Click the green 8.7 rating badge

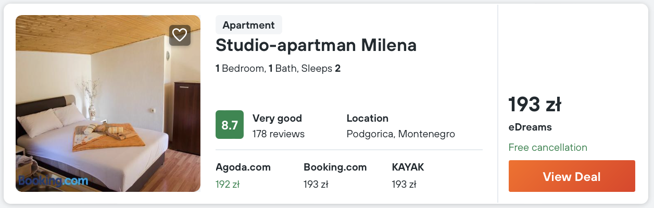(230, 125)
